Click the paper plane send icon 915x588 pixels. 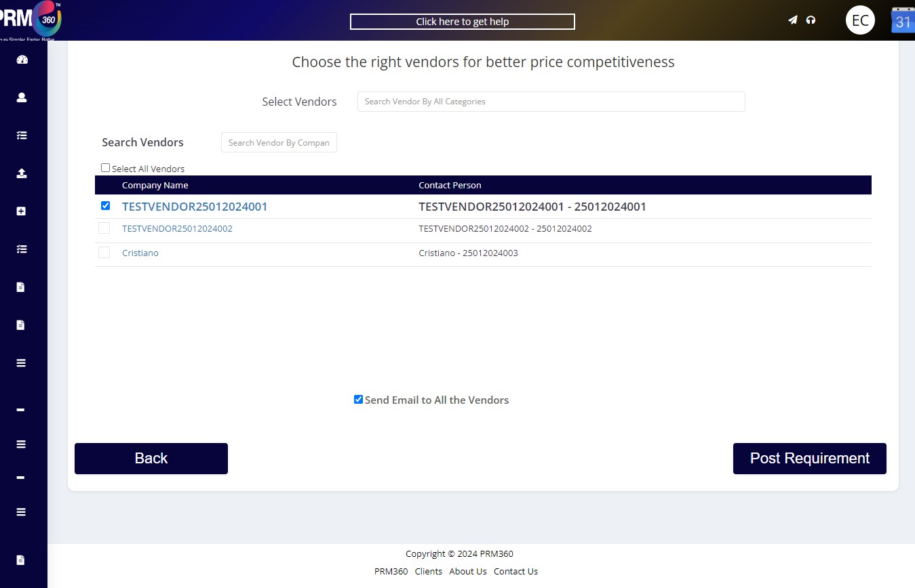point(792,20)
